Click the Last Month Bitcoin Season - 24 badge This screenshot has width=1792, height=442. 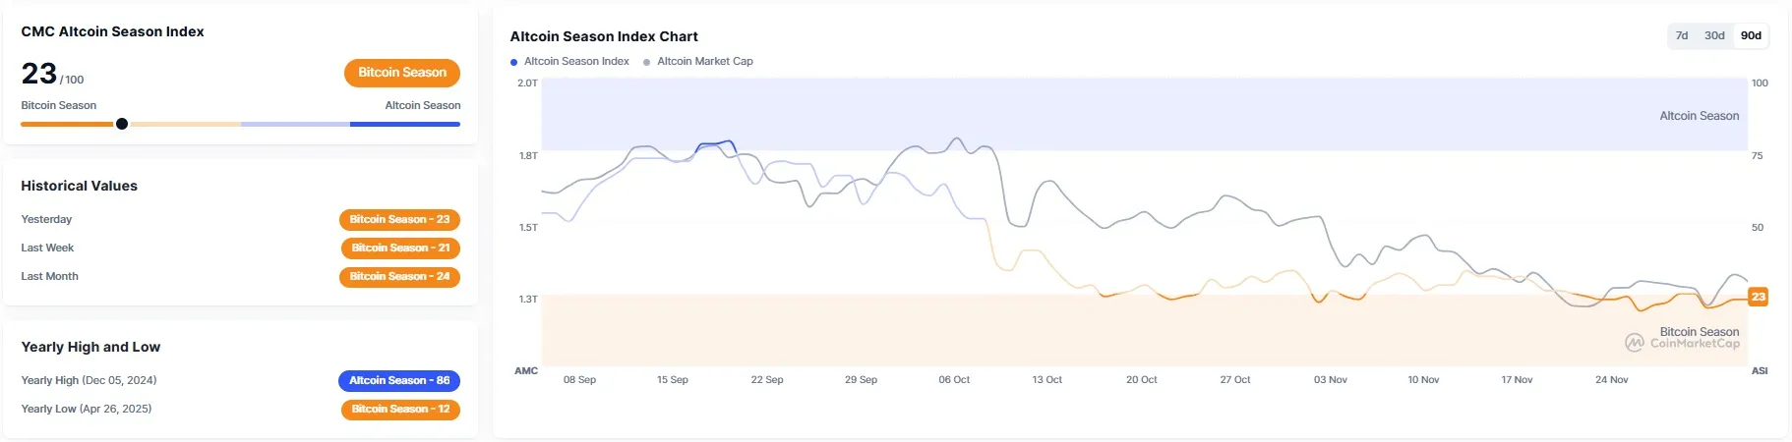[399, 277]
